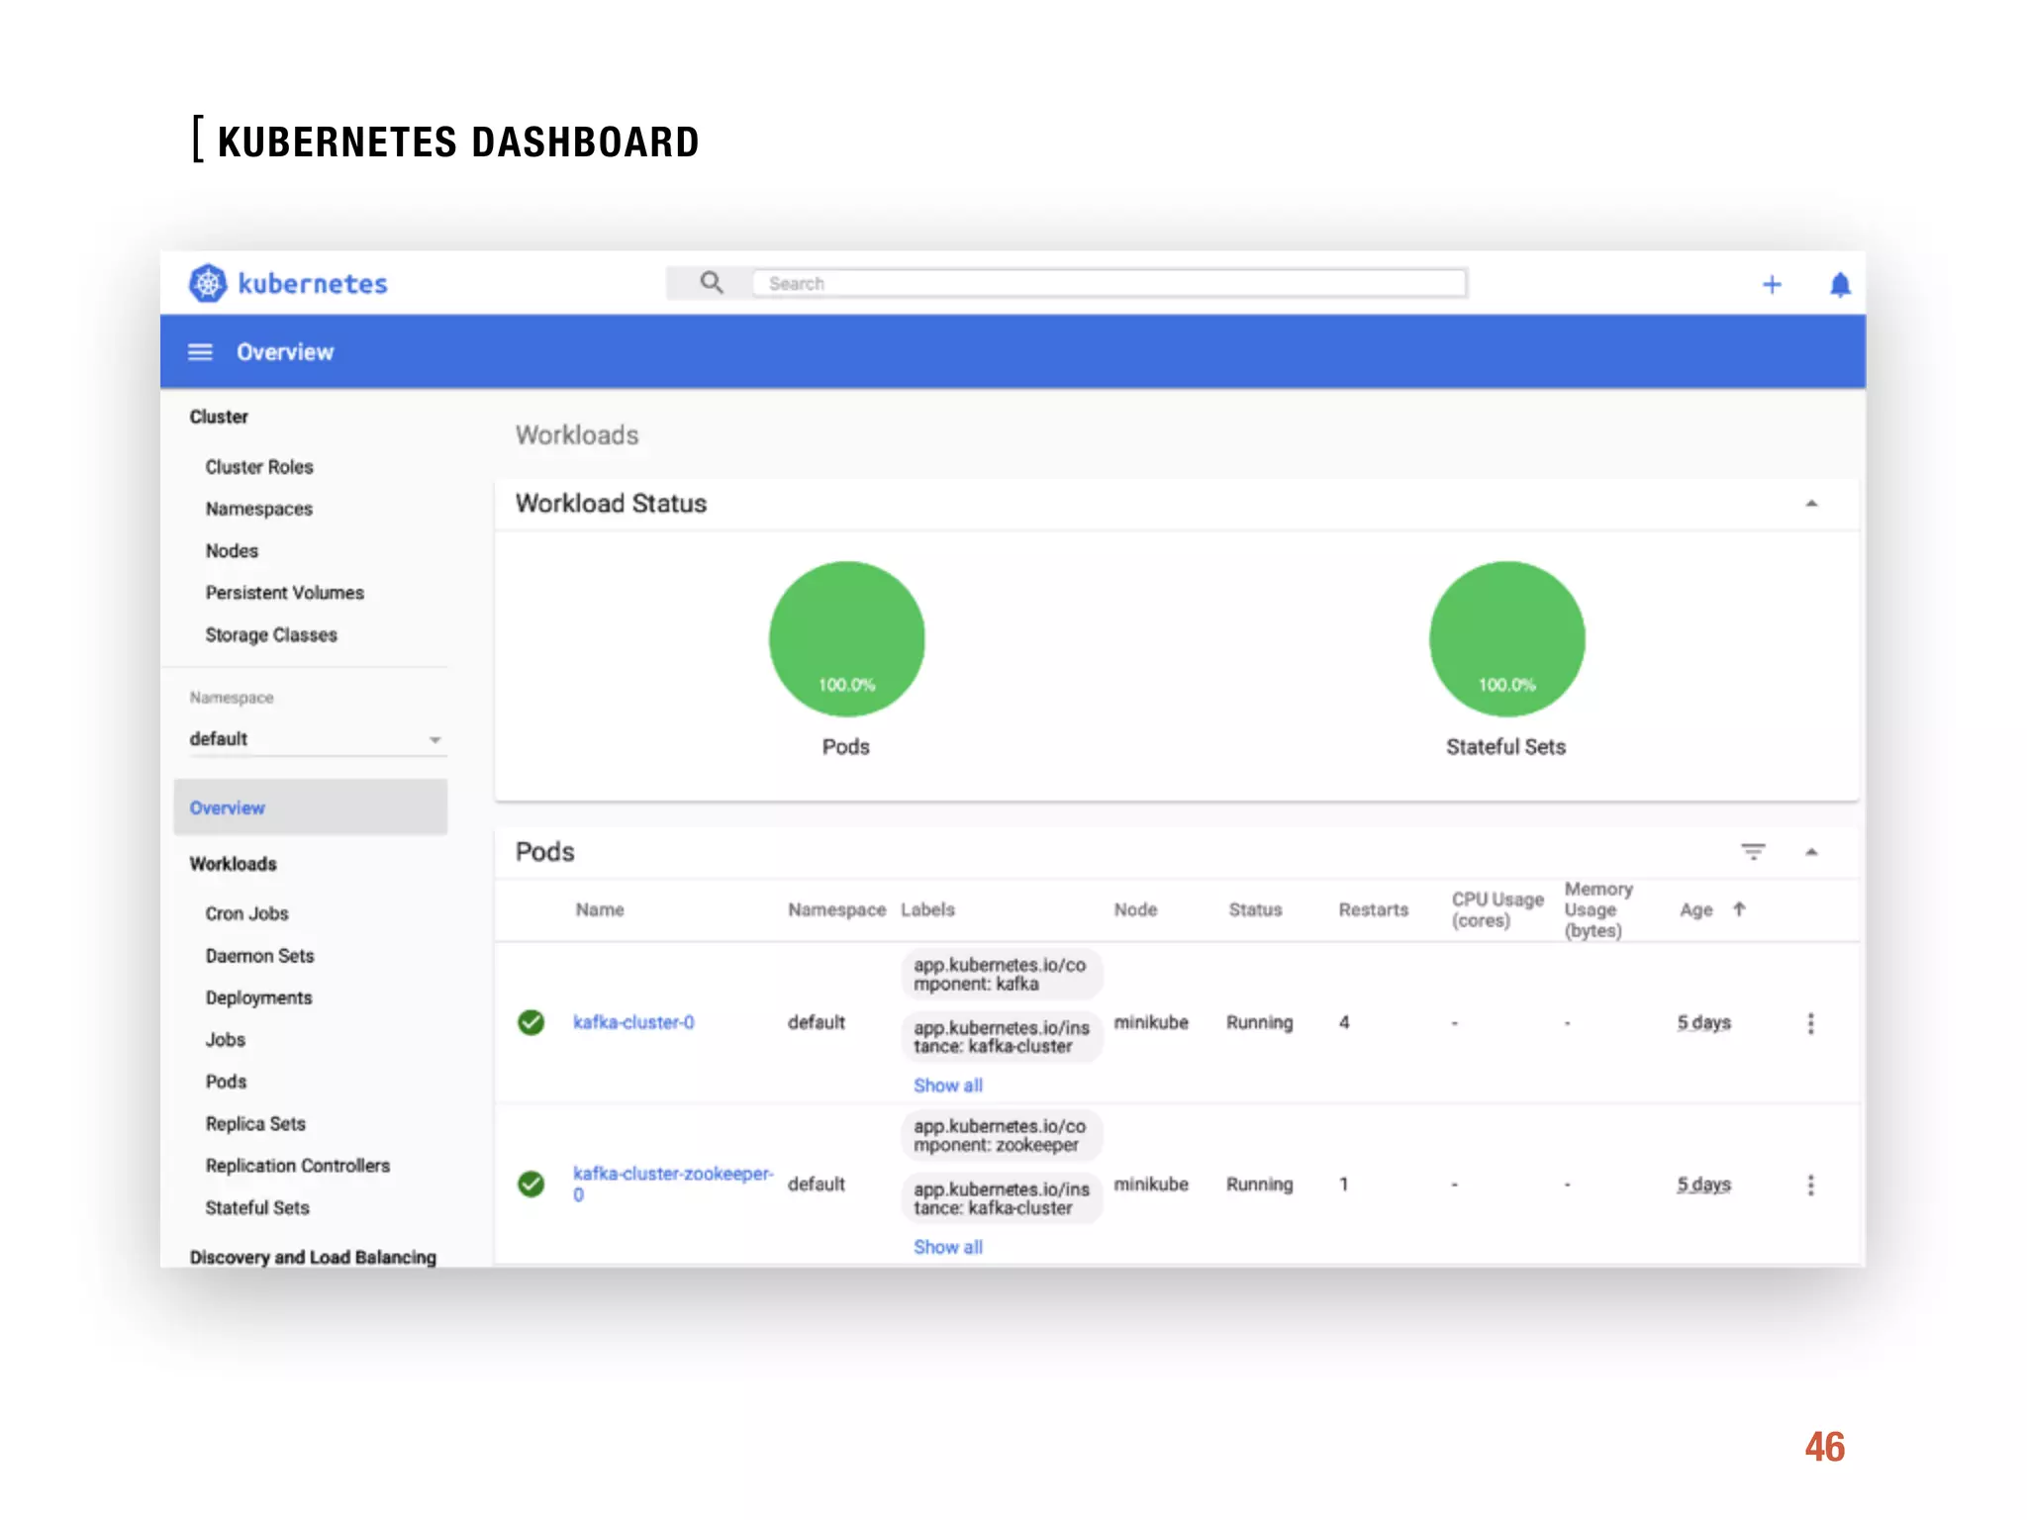The height and width of the screenshot is (1520, 2027).
Task: Click the search magnifier icon
Action: [x=711, y=283]
